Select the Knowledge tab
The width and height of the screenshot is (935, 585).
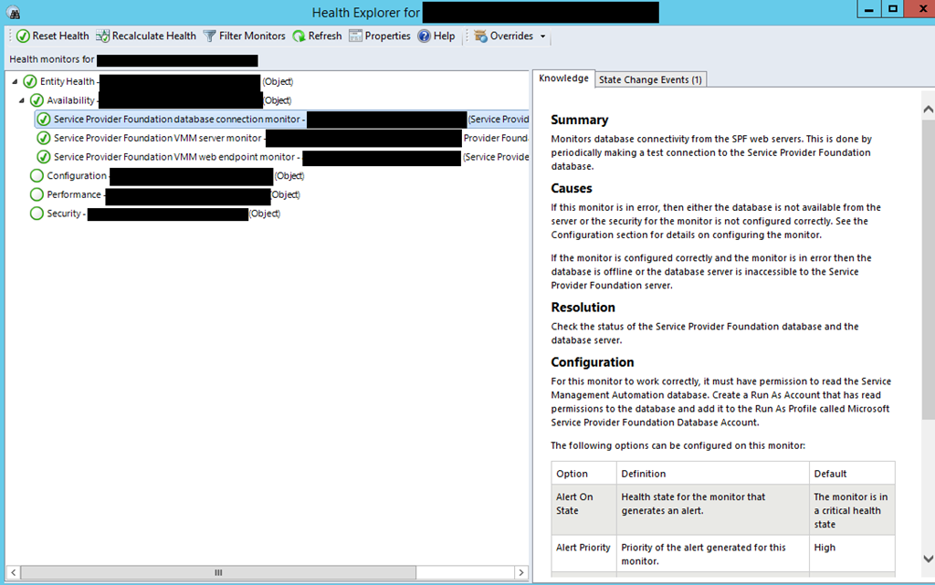coord(563,78)
